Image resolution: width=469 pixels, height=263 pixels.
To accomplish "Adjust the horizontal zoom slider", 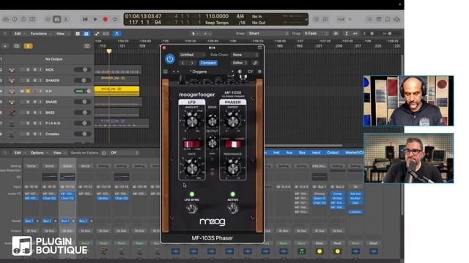I will click(x=391, y=34).
